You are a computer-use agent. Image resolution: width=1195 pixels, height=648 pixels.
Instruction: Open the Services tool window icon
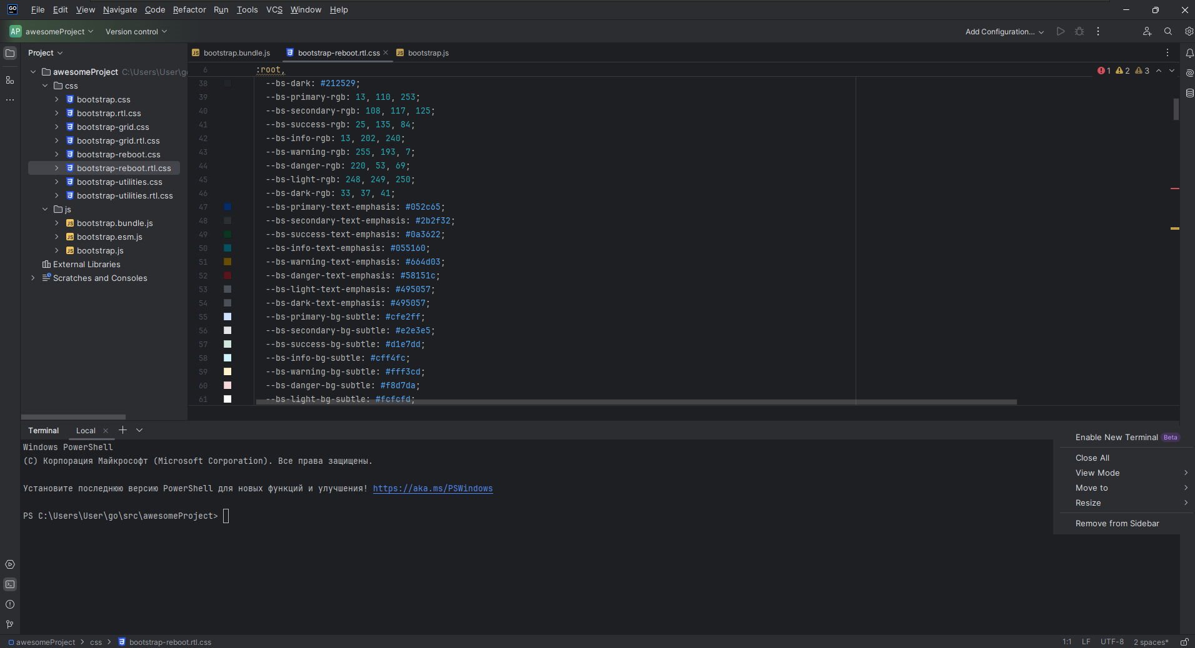coord(10,564)
